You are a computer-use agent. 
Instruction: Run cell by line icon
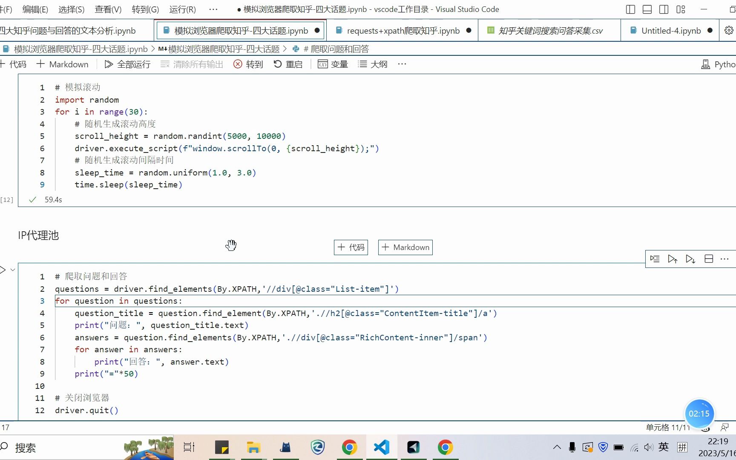coord(655,259)
